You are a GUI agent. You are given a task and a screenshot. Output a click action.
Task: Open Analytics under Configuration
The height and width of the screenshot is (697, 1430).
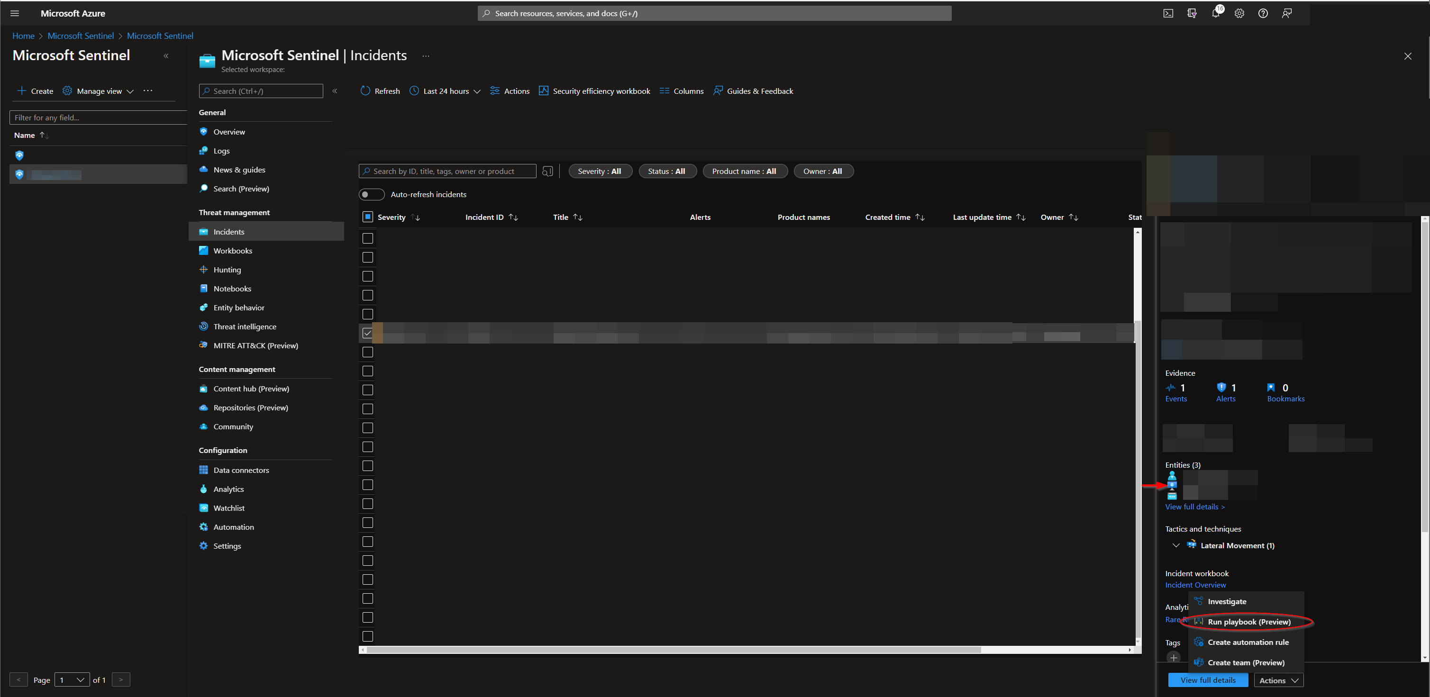tap(228, 489)
